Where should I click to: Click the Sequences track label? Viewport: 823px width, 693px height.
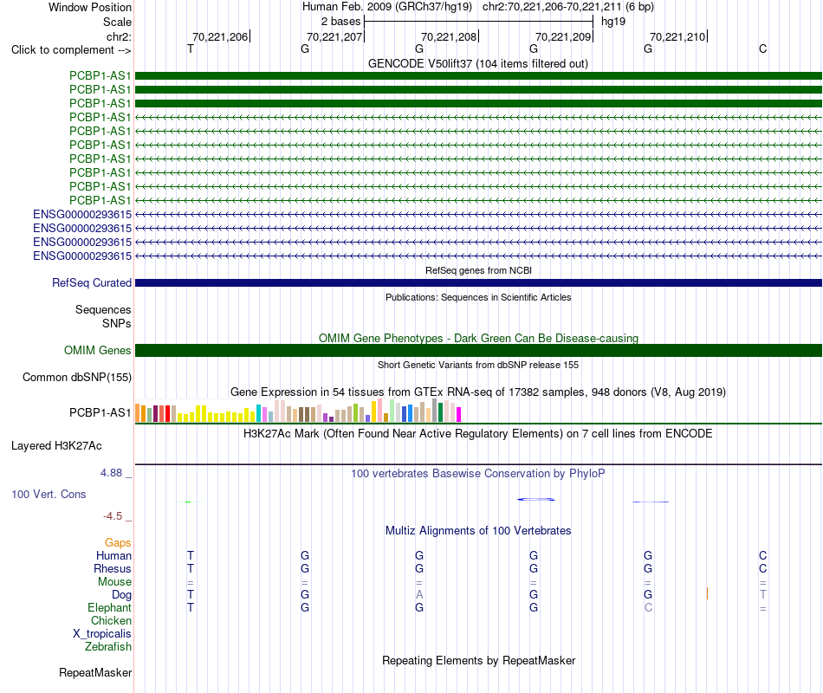(x=103, y=310)
